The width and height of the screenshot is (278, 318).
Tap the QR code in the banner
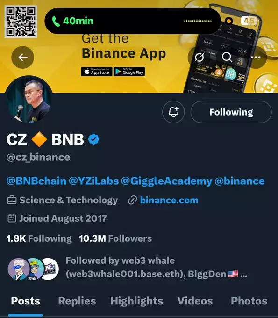click(x=21, y=22)
